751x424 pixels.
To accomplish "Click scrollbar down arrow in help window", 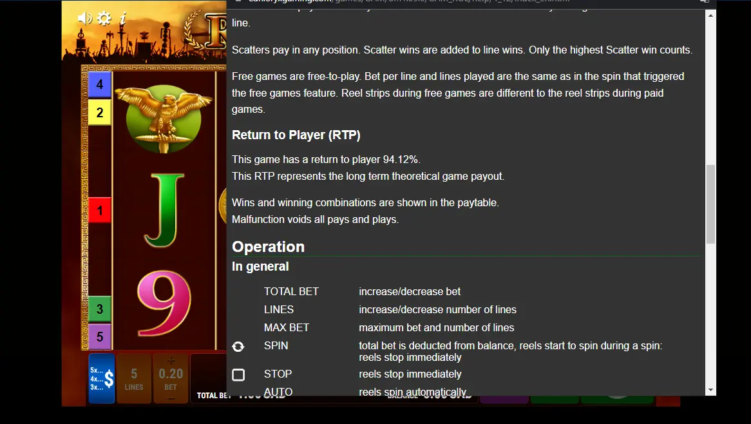I will coord(711,390).
